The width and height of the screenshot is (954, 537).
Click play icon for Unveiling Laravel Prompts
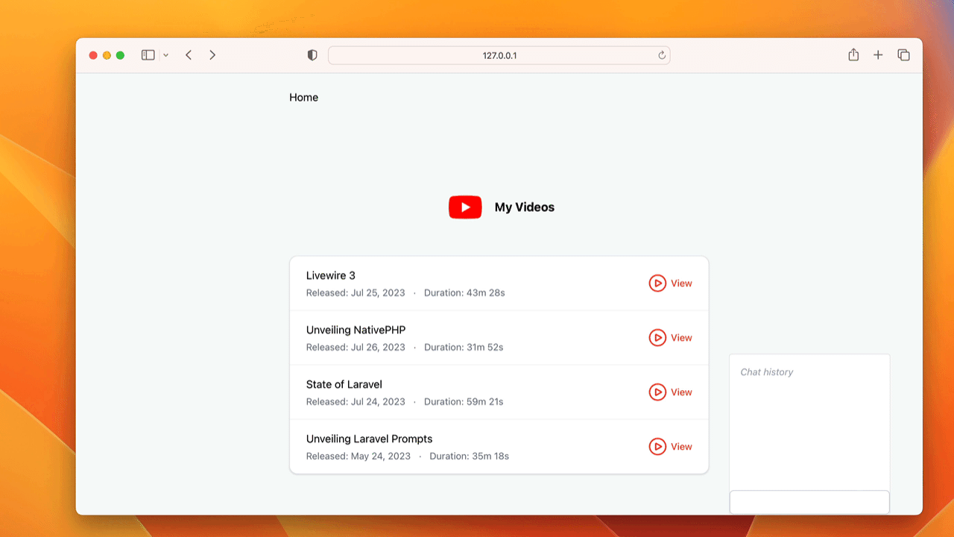pyautogui.click(x=657, y=447)
